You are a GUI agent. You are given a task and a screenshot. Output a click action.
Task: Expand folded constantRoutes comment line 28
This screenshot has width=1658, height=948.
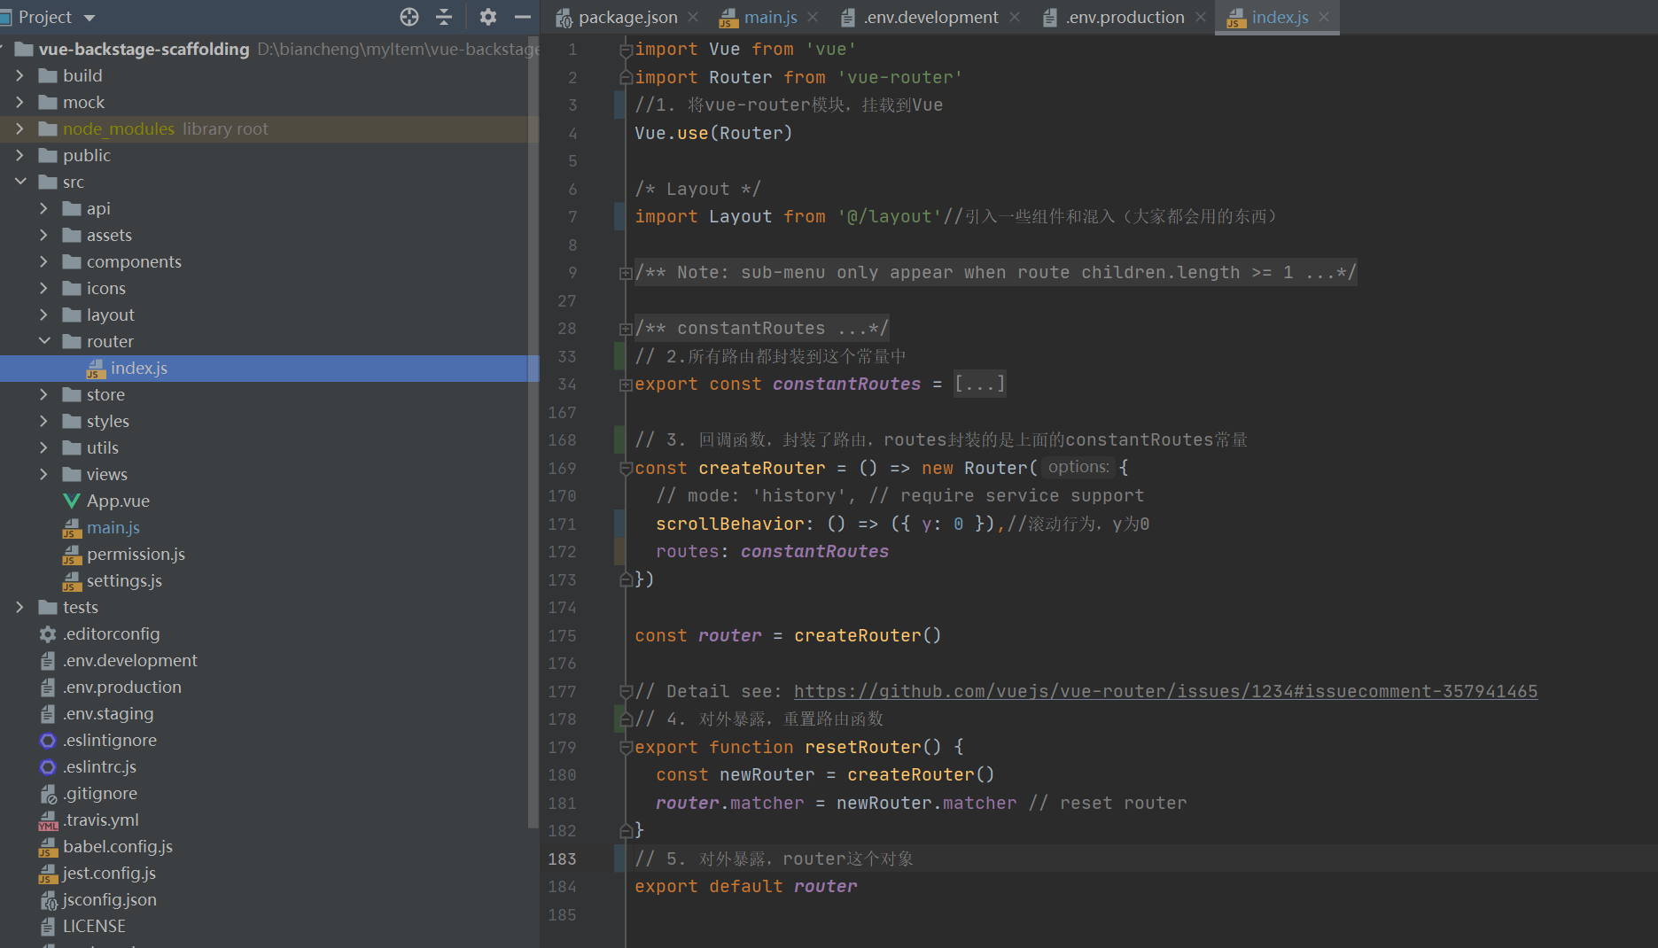click(625, 329)
